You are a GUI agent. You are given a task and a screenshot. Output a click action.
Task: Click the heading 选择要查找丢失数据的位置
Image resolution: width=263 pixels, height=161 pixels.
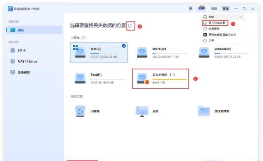(98, 25)
